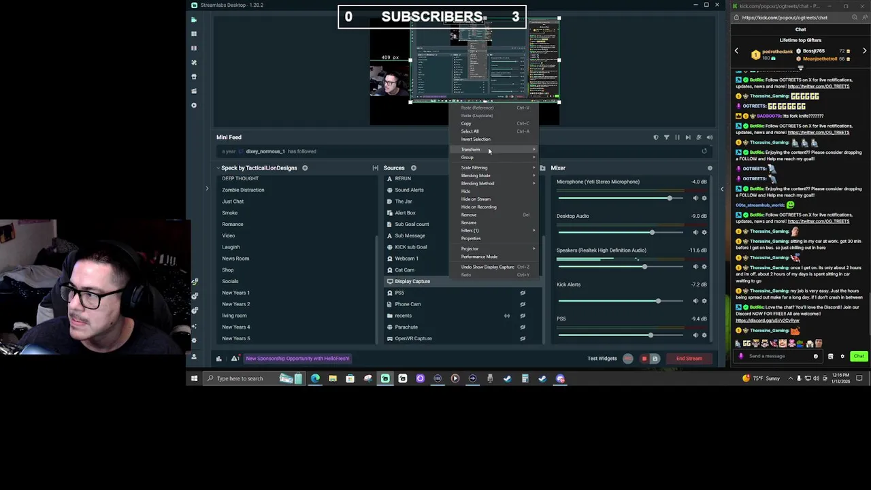The image size is (871, 490).
Task: Open performance stats bar chart icon
Action: pyautogui.click(x=218, y=359)
